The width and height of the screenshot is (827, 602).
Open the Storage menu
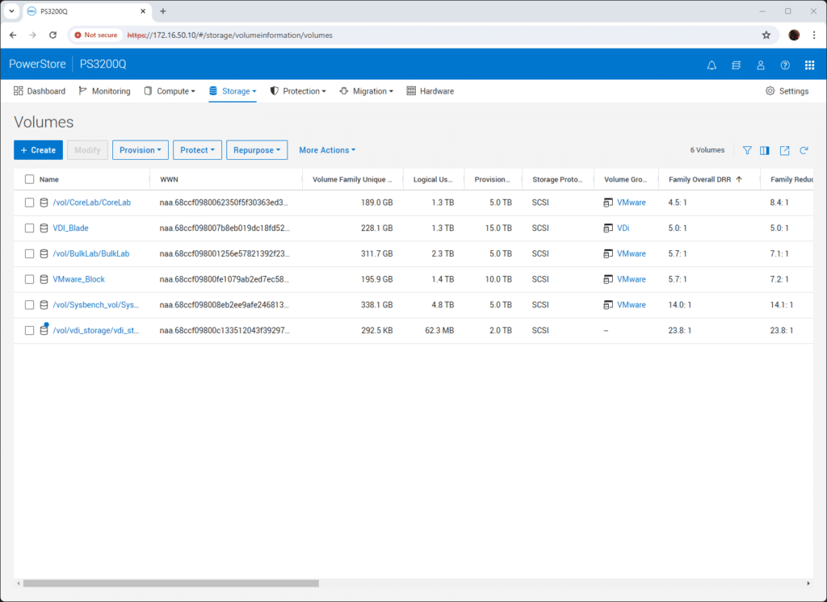(x=233, y=91)
